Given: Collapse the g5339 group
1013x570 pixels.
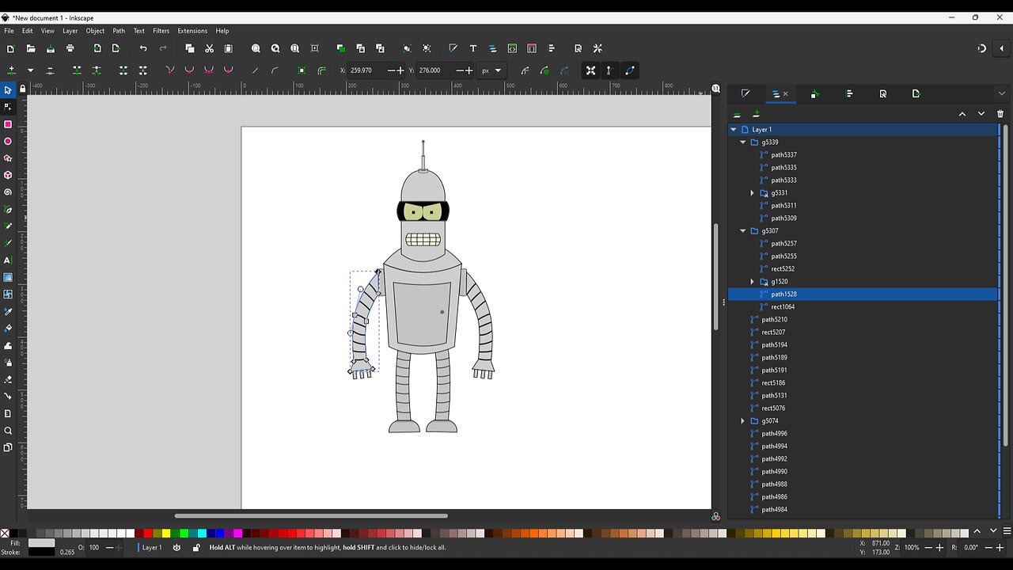Looking at the screenshot, I should pyautogui.click(x=742, y=142).
